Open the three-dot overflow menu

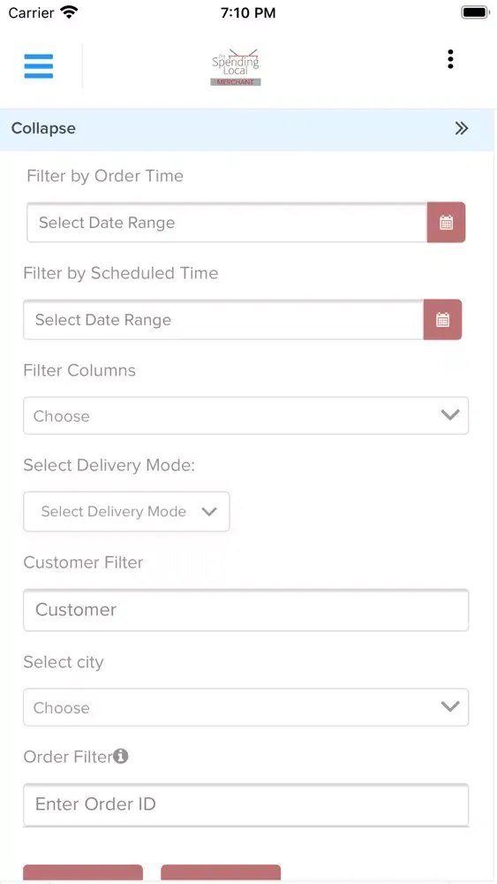[x=450, y=59]
